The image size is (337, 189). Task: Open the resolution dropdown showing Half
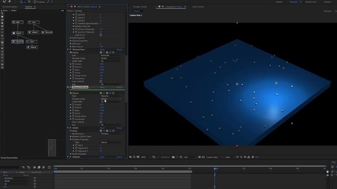click(190, 157)
